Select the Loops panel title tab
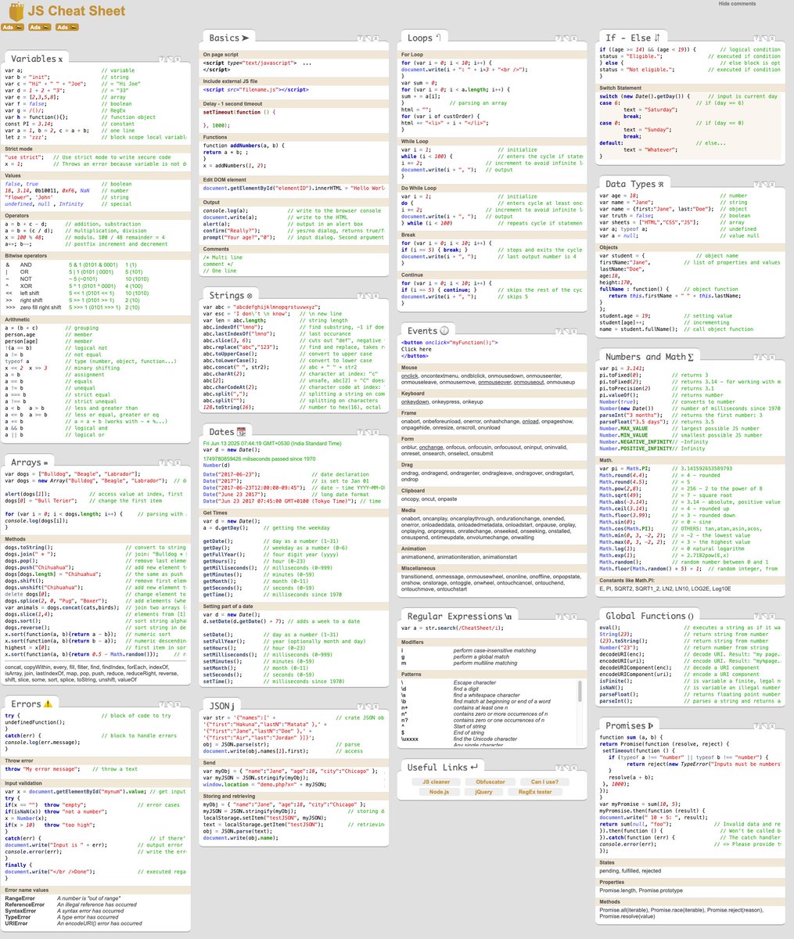This screenshot has height=939, width=794. (426, 38)
